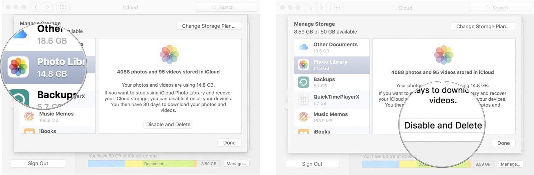Click the Music Memos icon in right window

point(303,117)
